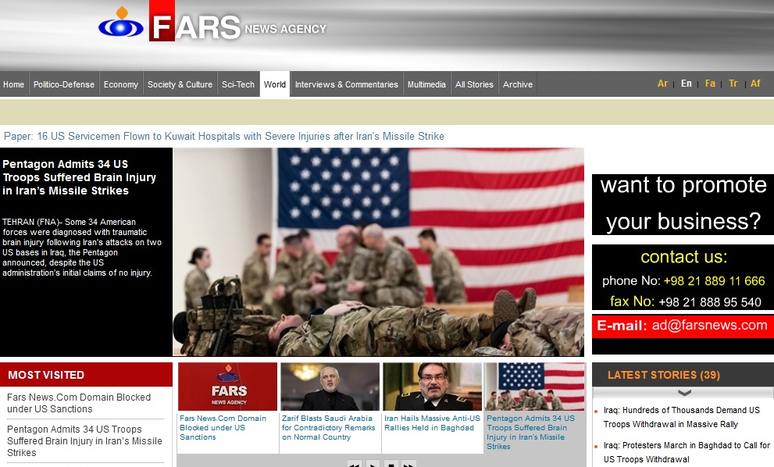Switch language to Af
The image size is (774, 467).
[x=755, y=84]
